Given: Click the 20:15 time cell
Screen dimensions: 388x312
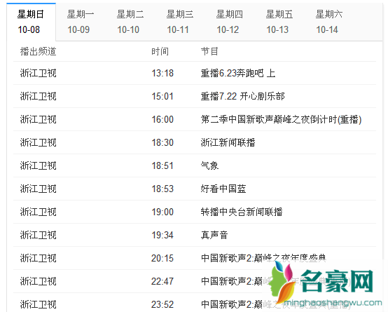Looking at the screenshot, I should point(162,258).
